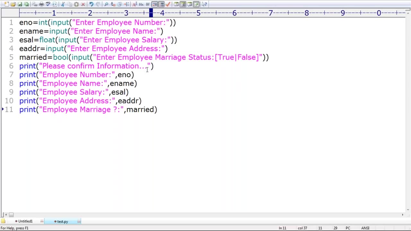Click 'married' argument on line 11
The image size is (411, 231).
point(140,109)
